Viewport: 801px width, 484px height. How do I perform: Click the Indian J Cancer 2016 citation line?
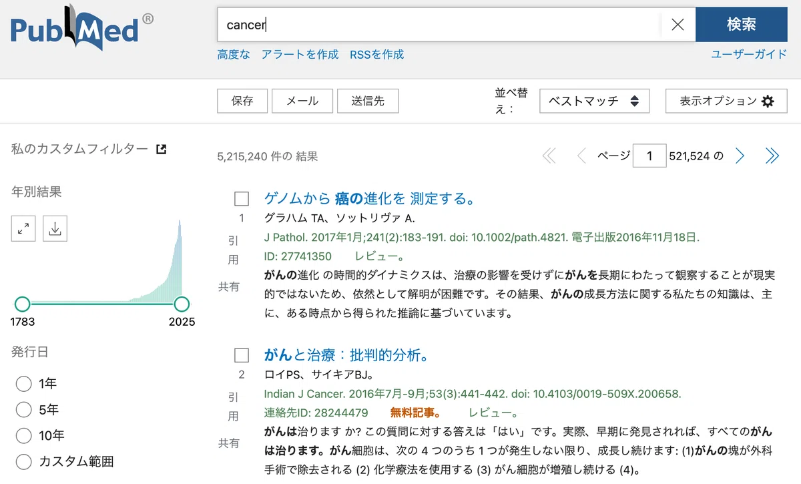[473, 394]
